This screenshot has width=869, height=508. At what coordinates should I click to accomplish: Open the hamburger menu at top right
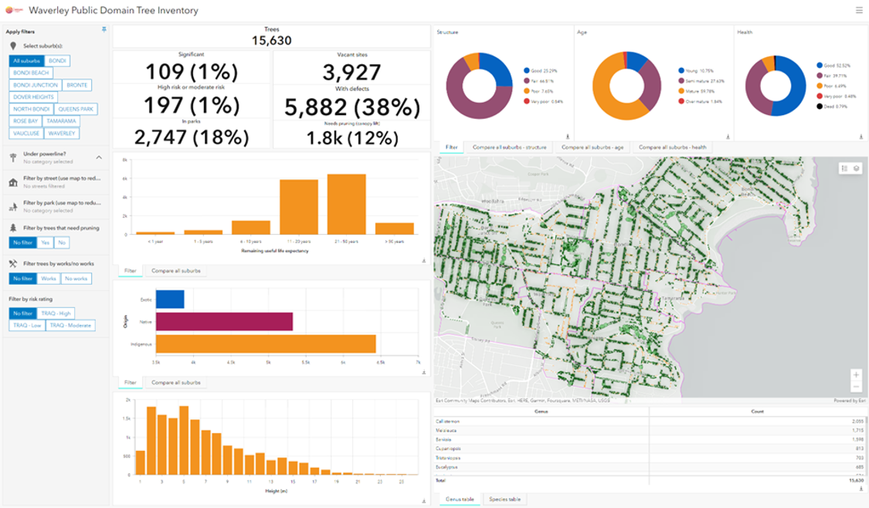(858, 11)
